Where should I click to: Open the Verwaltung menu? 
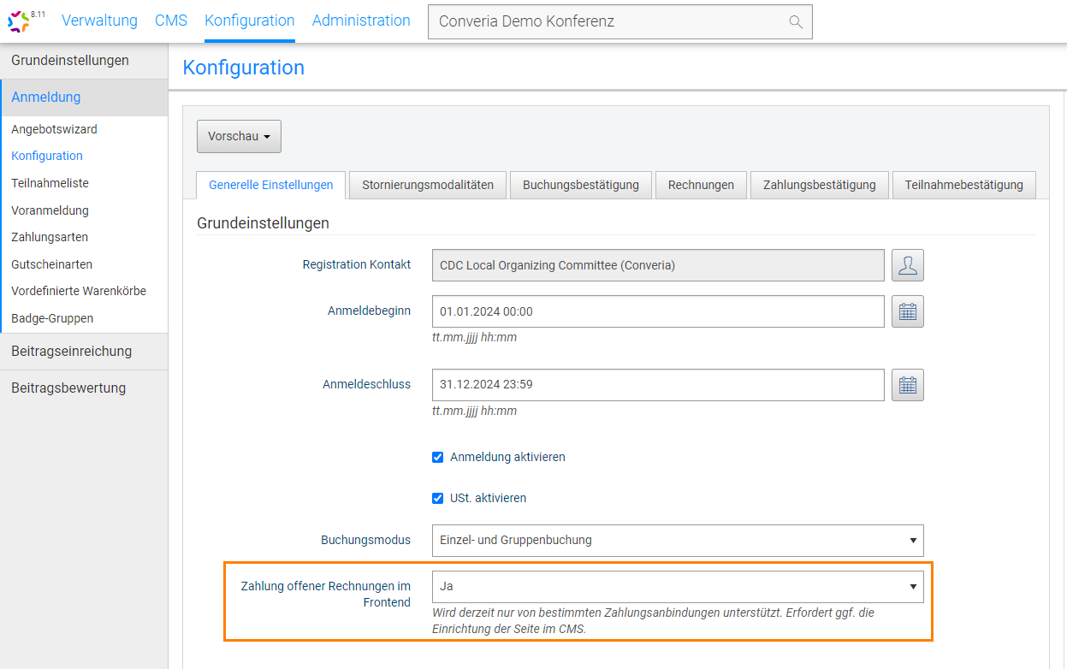(99, 21)
